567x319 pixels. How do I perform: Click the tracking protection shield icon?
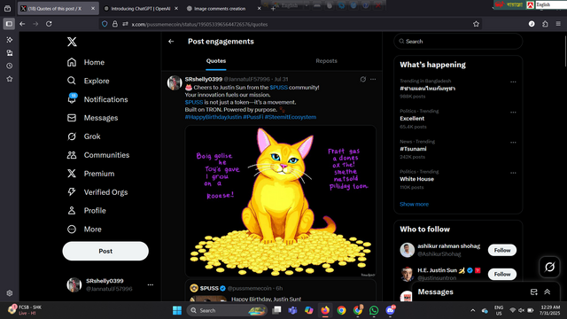point(105,24)
